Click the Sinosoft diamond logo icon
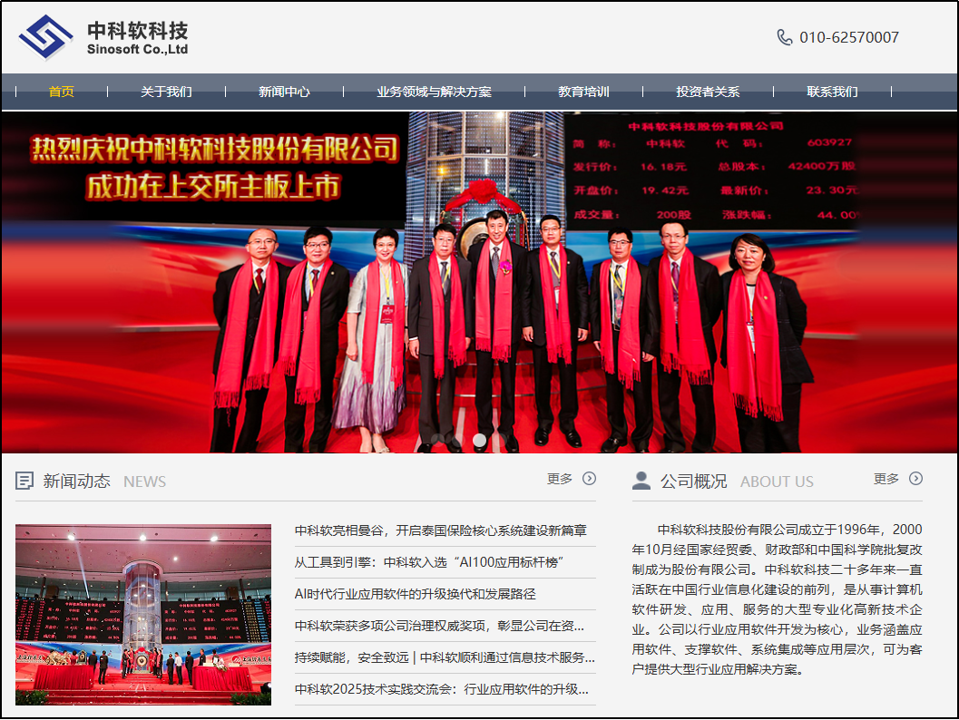The height and width of the screenshot is (720, 959). (45, 37)
